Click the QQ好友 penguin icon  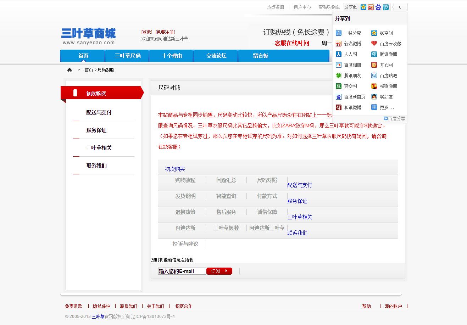[x=374, y=97]
